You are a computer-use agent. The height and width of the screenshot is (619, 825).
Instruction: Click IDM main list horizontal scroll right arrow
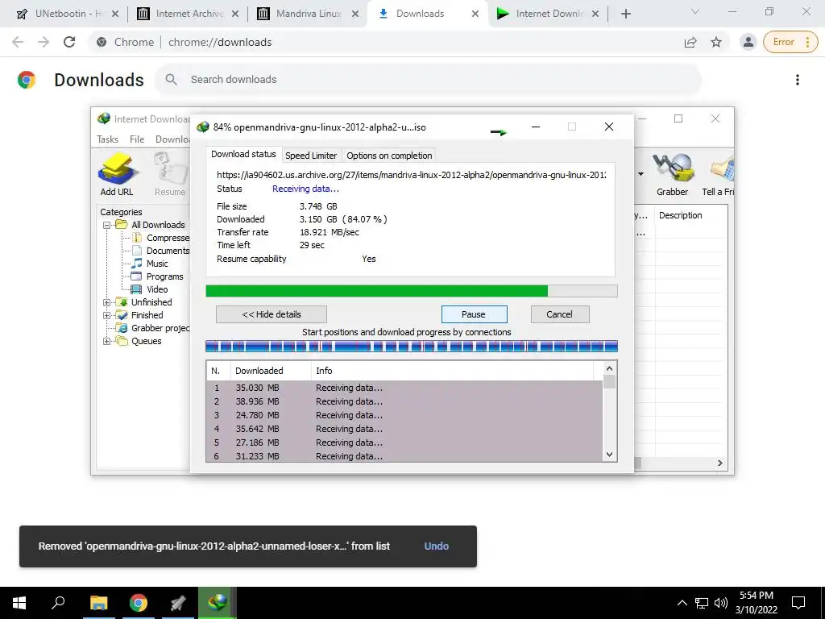coord(719,463)
